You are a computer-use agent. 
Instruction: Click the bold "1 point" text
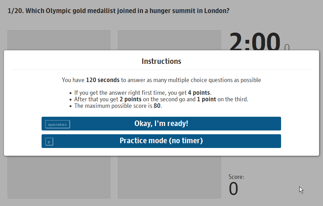pyautogui.click(x=207, y=99)
